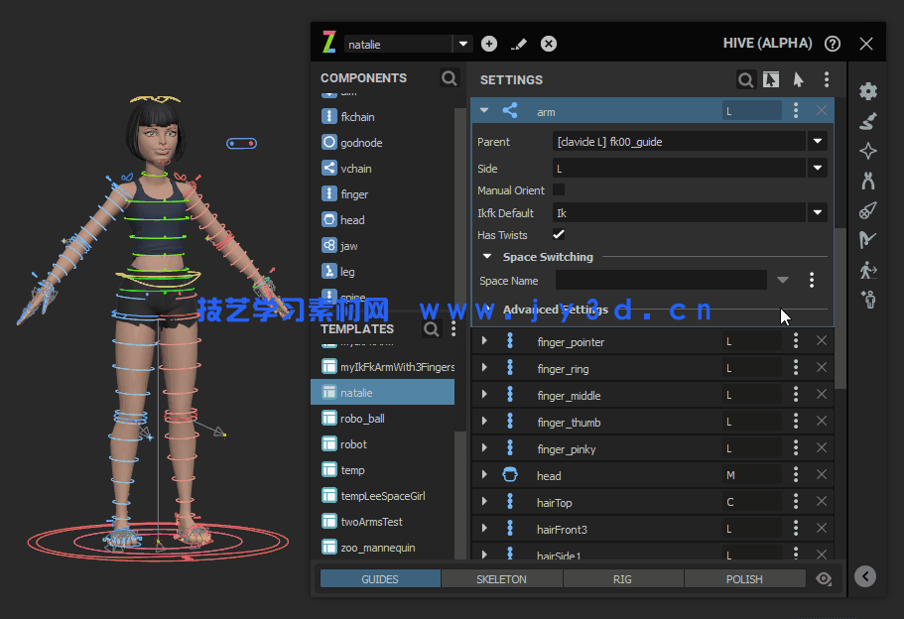904x619 pixels.
Task: Click the collapse sidebar chevron button
Action: tap(864, 576)
